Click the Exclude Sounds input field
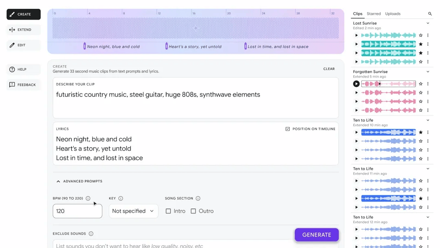 pyautogui.click(x=196, y=244)
